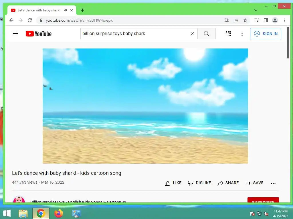
Task: Click the network tray icon
Action: click(x=259, y=213)
